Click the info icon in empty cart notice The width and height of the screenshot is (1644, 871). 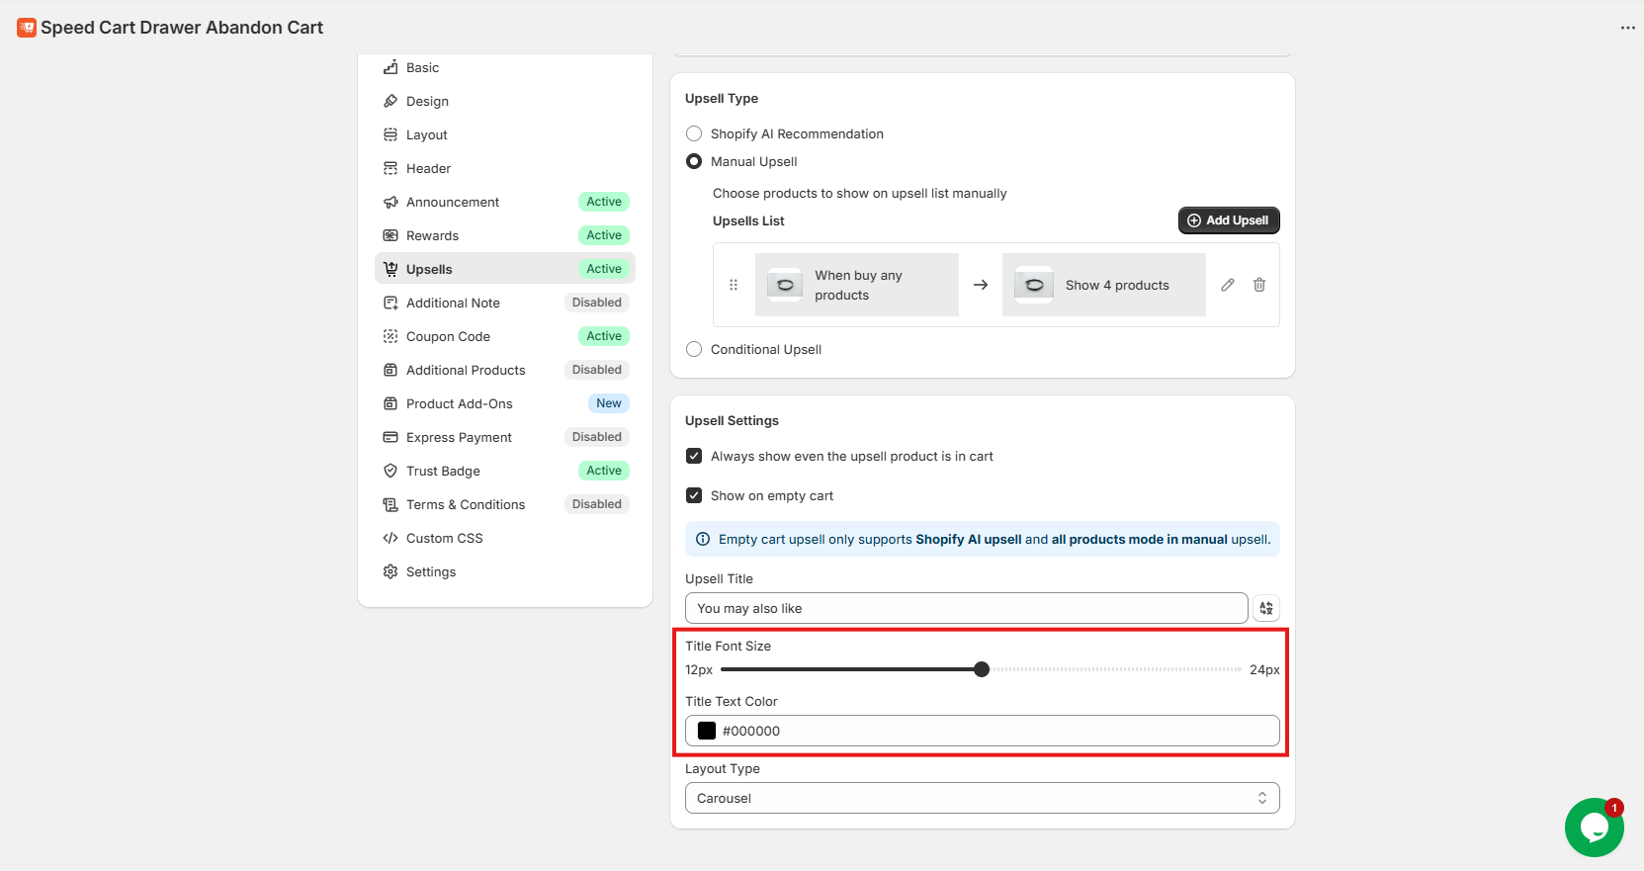[x=703, y=539]
